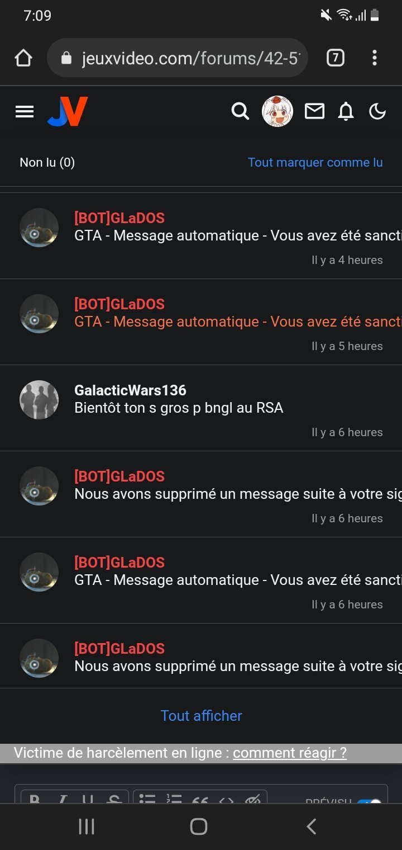Open the orange unread GLaDOS message
The image size is (402, 850).
point(201,322)
